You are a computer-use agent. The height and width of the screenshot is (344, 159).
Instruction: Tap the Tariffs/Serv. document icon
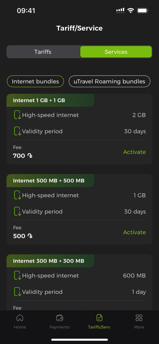tap(99, 318)
